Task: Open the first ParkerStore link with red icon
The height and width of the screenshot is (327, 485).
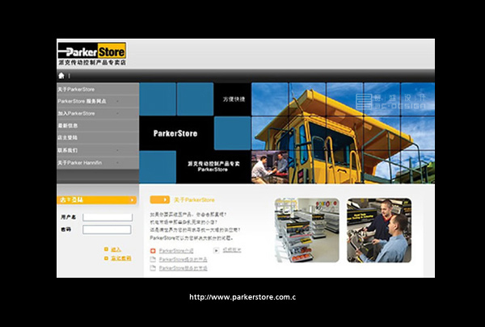Action: coord(176,250)
